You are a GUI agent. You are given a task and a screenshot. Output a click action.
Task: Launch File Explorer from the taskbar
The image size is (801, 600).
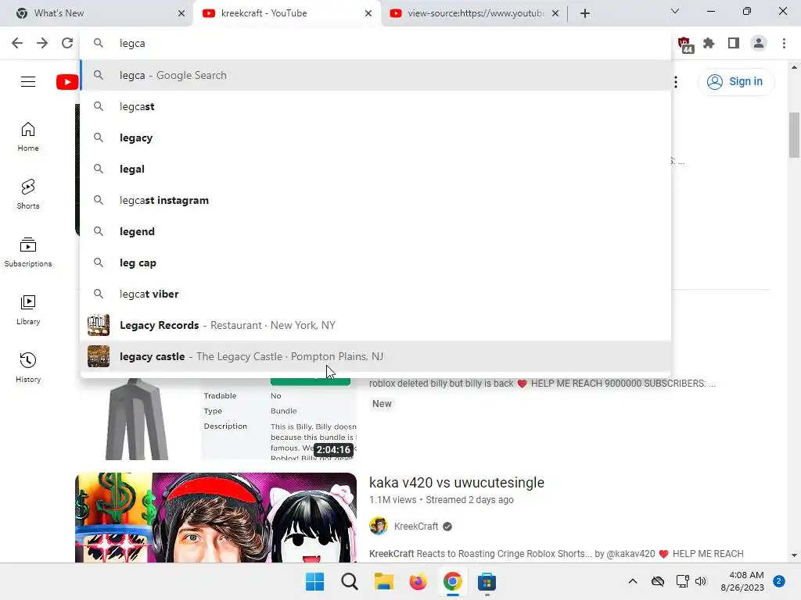tap(383, 581)
